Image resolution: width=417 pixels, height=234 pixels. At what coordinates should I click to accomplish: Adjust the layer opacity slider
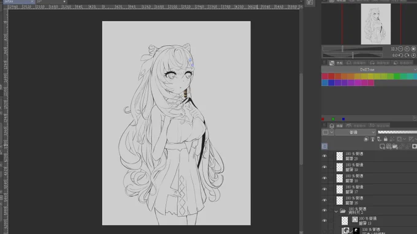point(397,132)
